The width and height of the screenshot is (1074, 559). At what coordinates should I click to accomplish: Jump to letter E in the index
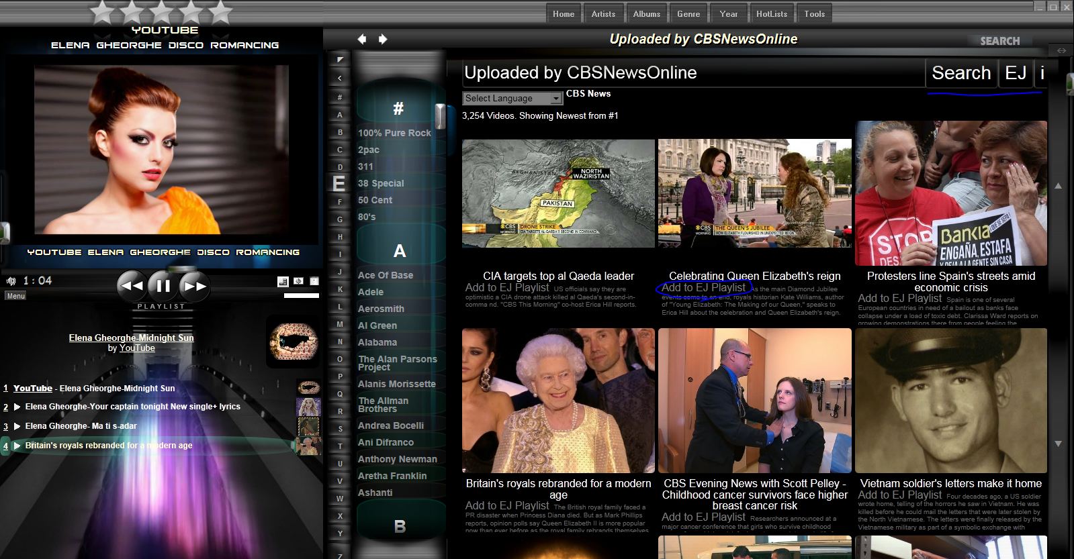[x=339, y=184]
